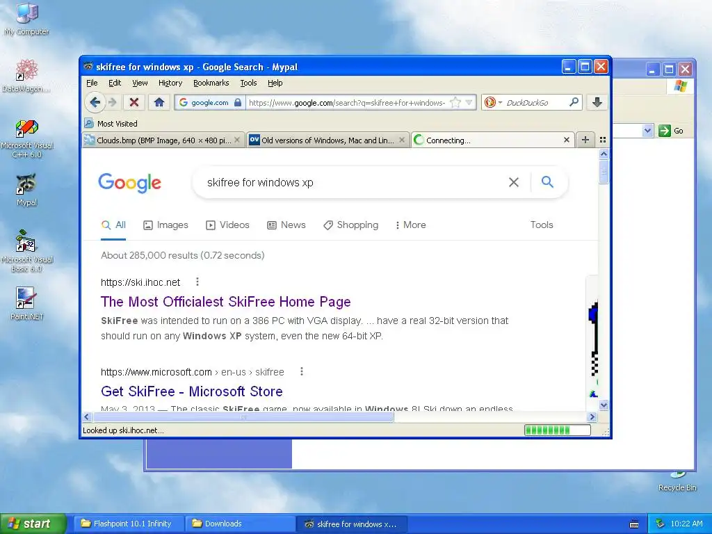Select Microsoft Visual Basic 6.0 desktop icon
712x534 pixels.
point(27,251)
